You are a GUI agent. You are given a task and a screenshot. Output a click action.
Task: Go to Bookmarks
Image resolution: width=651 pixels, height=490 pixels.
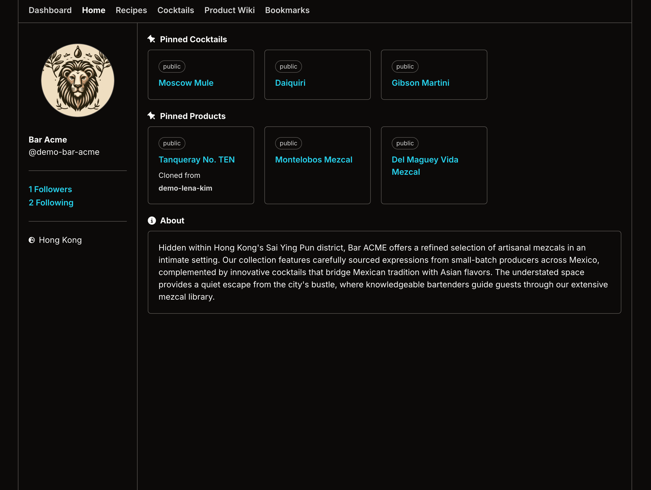click(x=287, y=10)
